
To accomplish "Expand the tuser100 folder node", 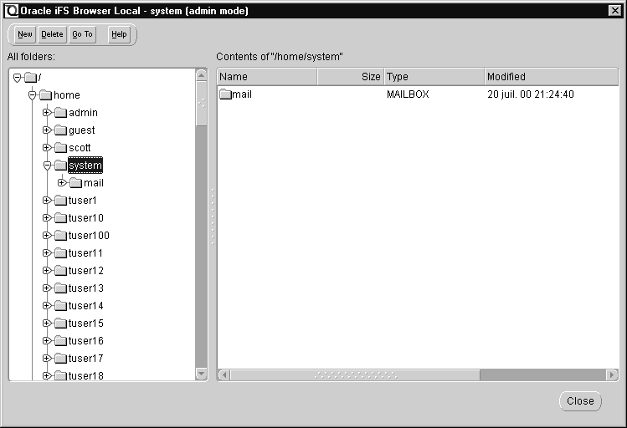I will pos(47,236).
